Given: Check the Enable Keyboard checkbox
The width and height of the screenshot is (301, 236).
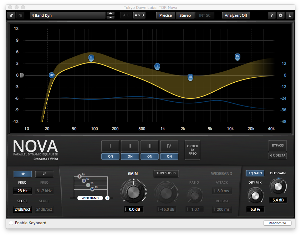Looking at the screenshot, I should tap(11, 223).
